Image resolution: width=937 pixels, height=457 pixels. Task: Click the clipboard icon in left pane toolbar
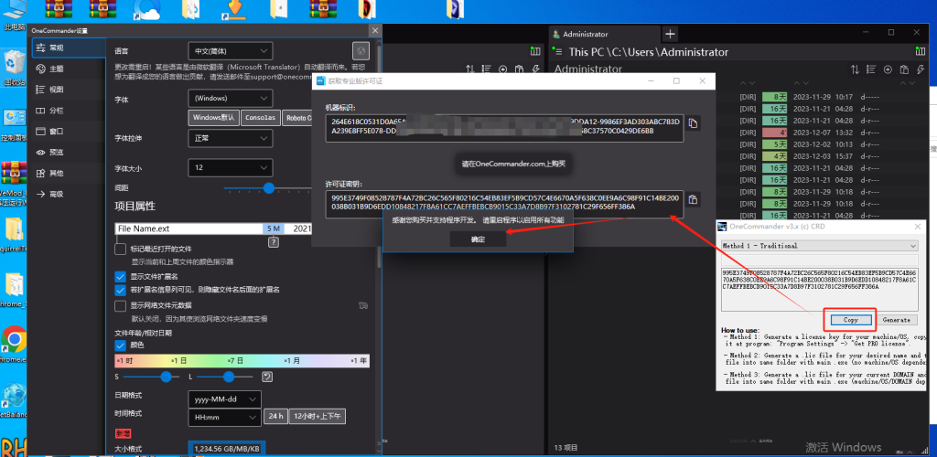pos(519,69)
